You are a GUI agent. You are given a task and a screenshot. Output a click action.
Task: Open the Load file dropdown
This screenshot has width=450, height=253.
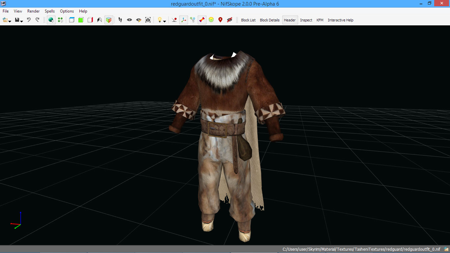tap(10, 21)
